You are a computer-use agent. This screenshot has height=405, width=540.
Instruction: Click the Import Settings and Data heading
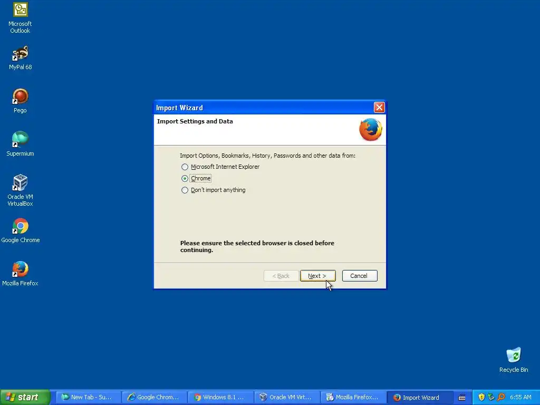click(195, 121)
